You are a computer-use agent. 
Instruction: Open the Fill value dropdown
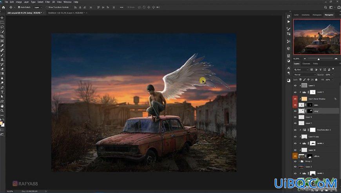[332, 80]
